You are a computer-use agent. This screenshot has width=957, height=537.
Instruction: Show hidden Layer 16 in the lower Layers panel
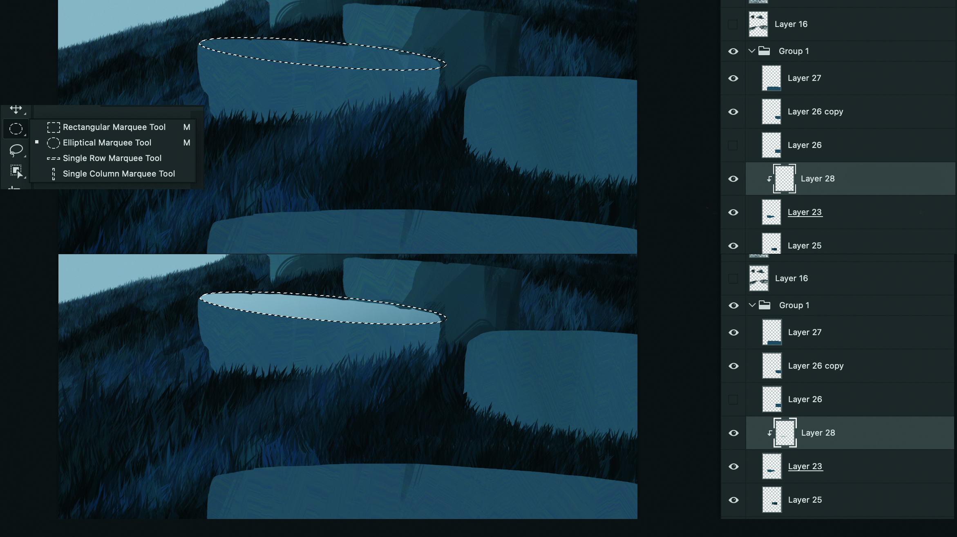click(x=733, y=278)
